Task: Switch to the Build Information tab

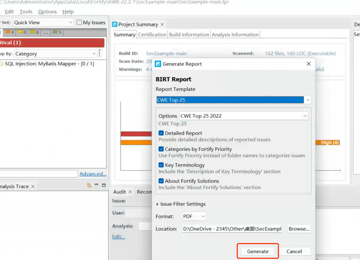Action: click(189, 34)
